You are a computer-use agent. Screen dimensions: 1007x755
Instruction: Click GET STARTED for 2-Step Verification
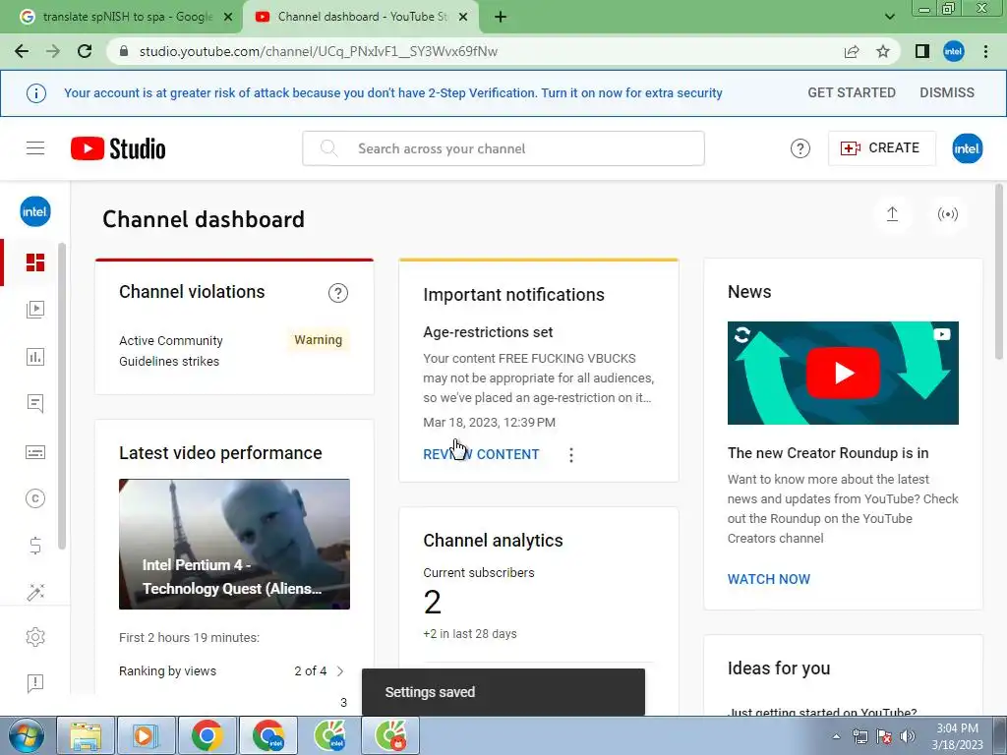click(x=852, y=93)
